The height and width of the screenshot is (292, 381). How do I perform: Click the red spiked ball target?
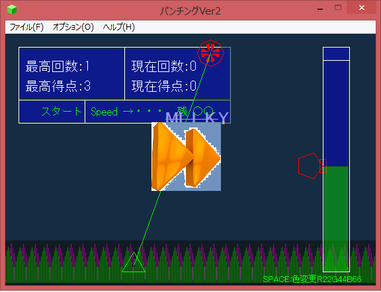click(210, 53)
